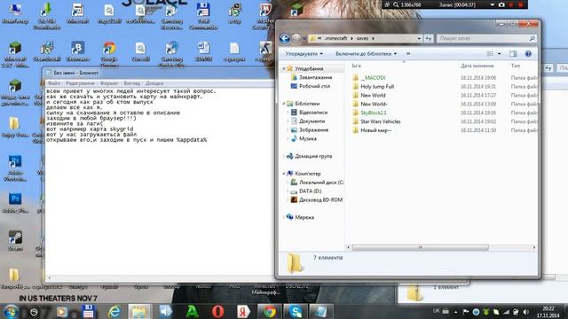Show hidden tray icons arrow

tap(455, 312)
